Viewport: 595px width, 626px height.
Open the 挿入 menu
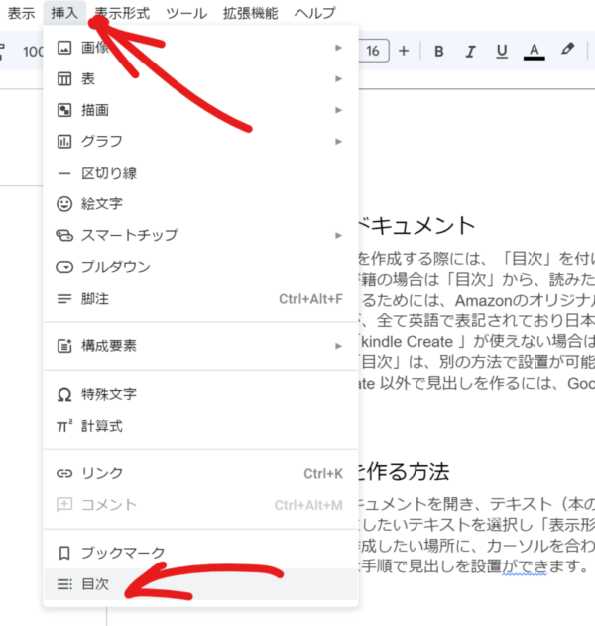(64, 13)
